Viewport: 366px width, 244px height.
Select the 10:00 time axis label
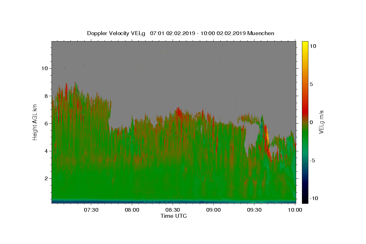(x=295, y=210)
